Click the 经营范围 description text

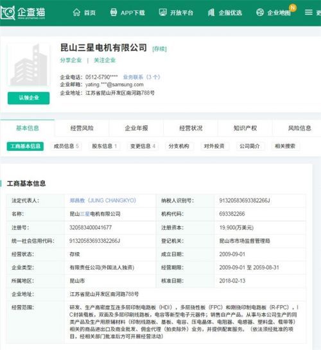coord(184,322)
